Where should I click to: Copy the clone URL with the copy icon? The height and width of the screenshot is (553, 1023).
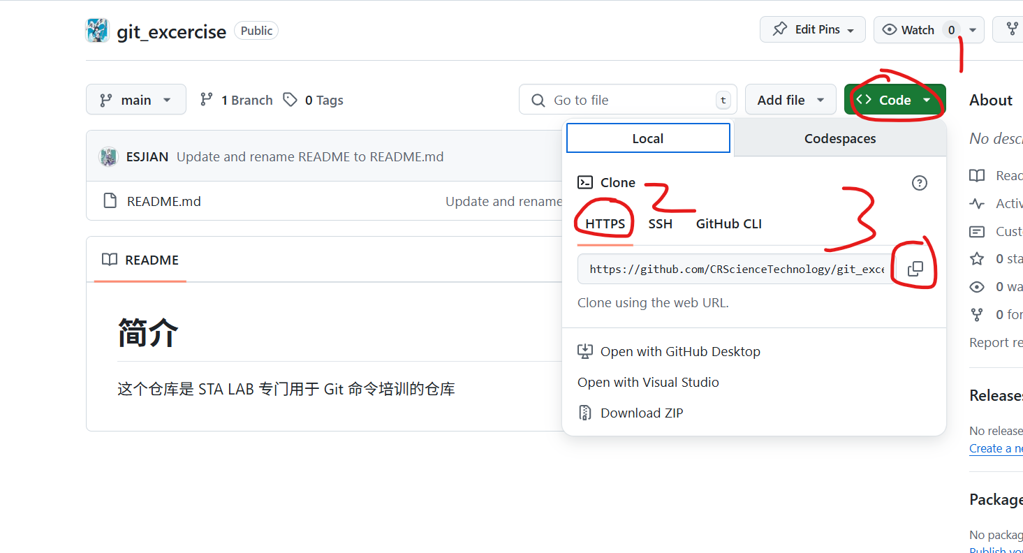coord(915,269)
